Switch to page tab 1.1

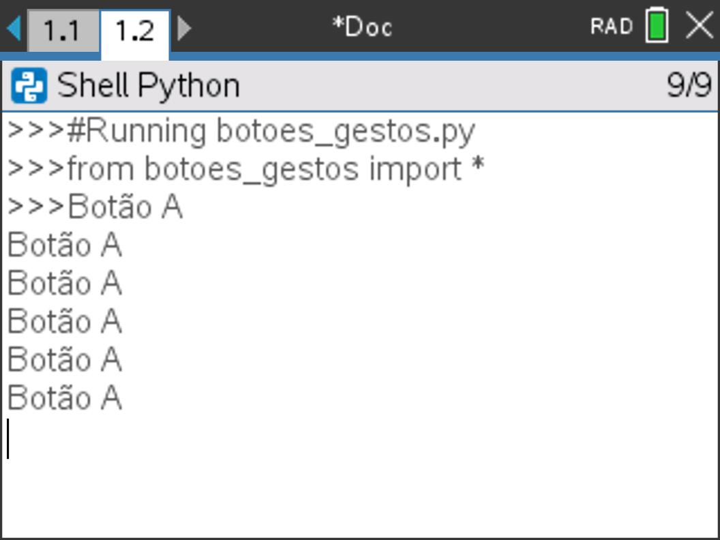click(63, 30)
